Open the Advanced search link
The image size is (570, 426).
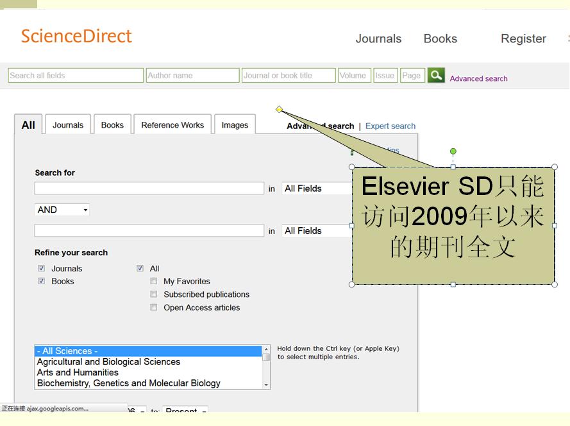pyautogui.click(x=478, y=78)
